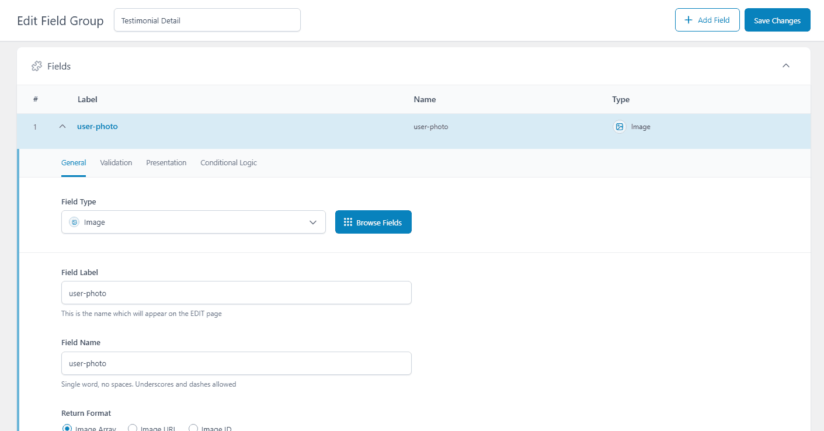Focus the Field Label text input
824x431 pixels.
tap(236, 293)
